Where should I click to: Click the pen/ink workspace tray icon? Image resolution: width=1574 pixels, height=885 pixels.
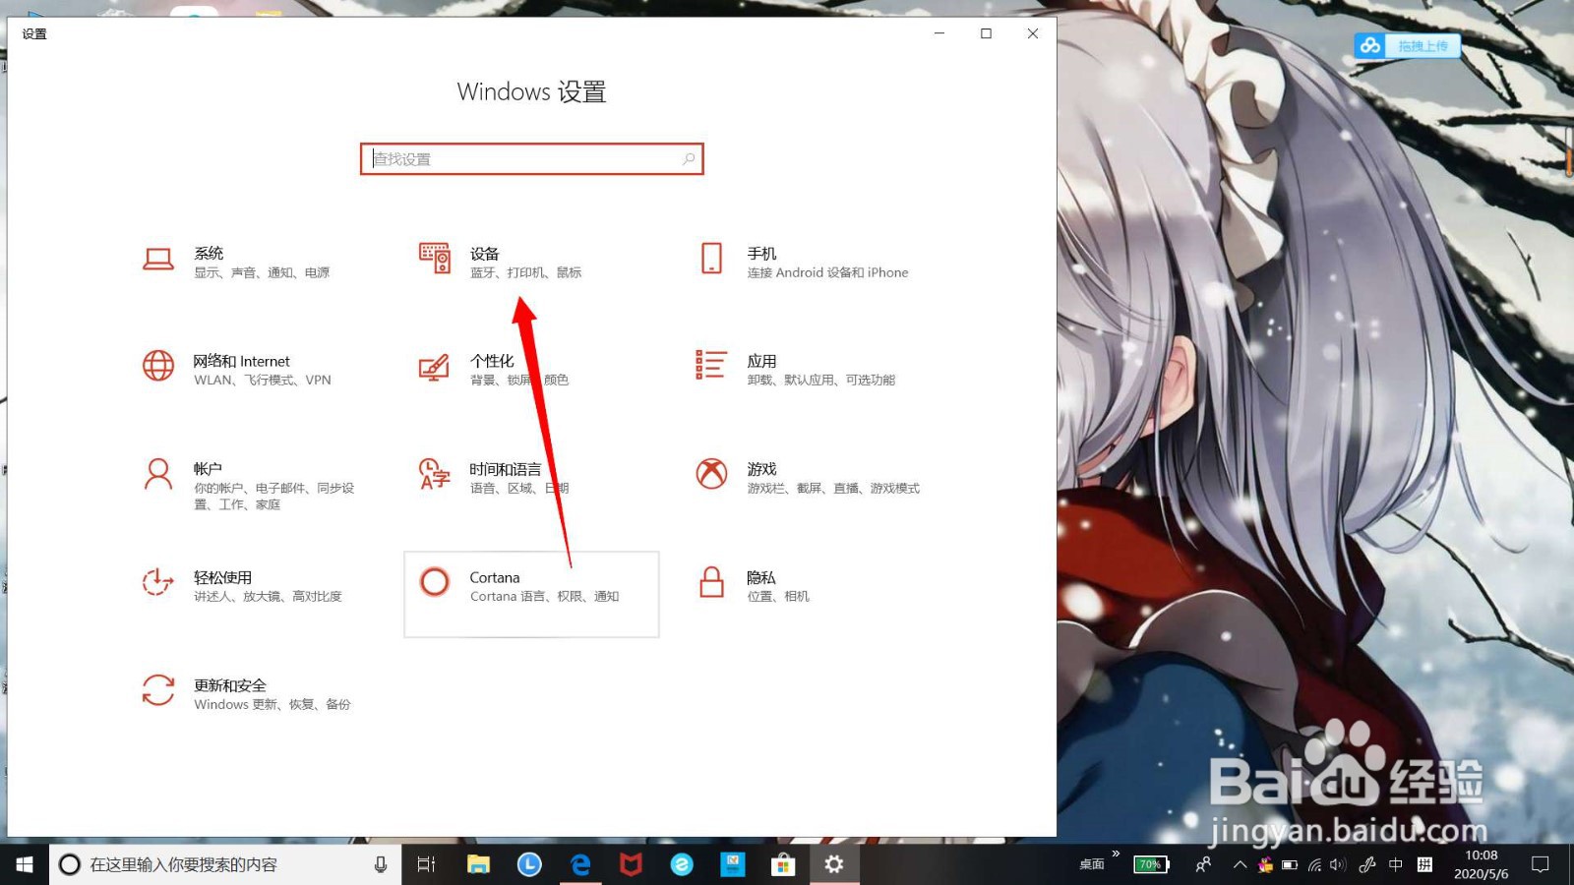[x=1366, y=864]
